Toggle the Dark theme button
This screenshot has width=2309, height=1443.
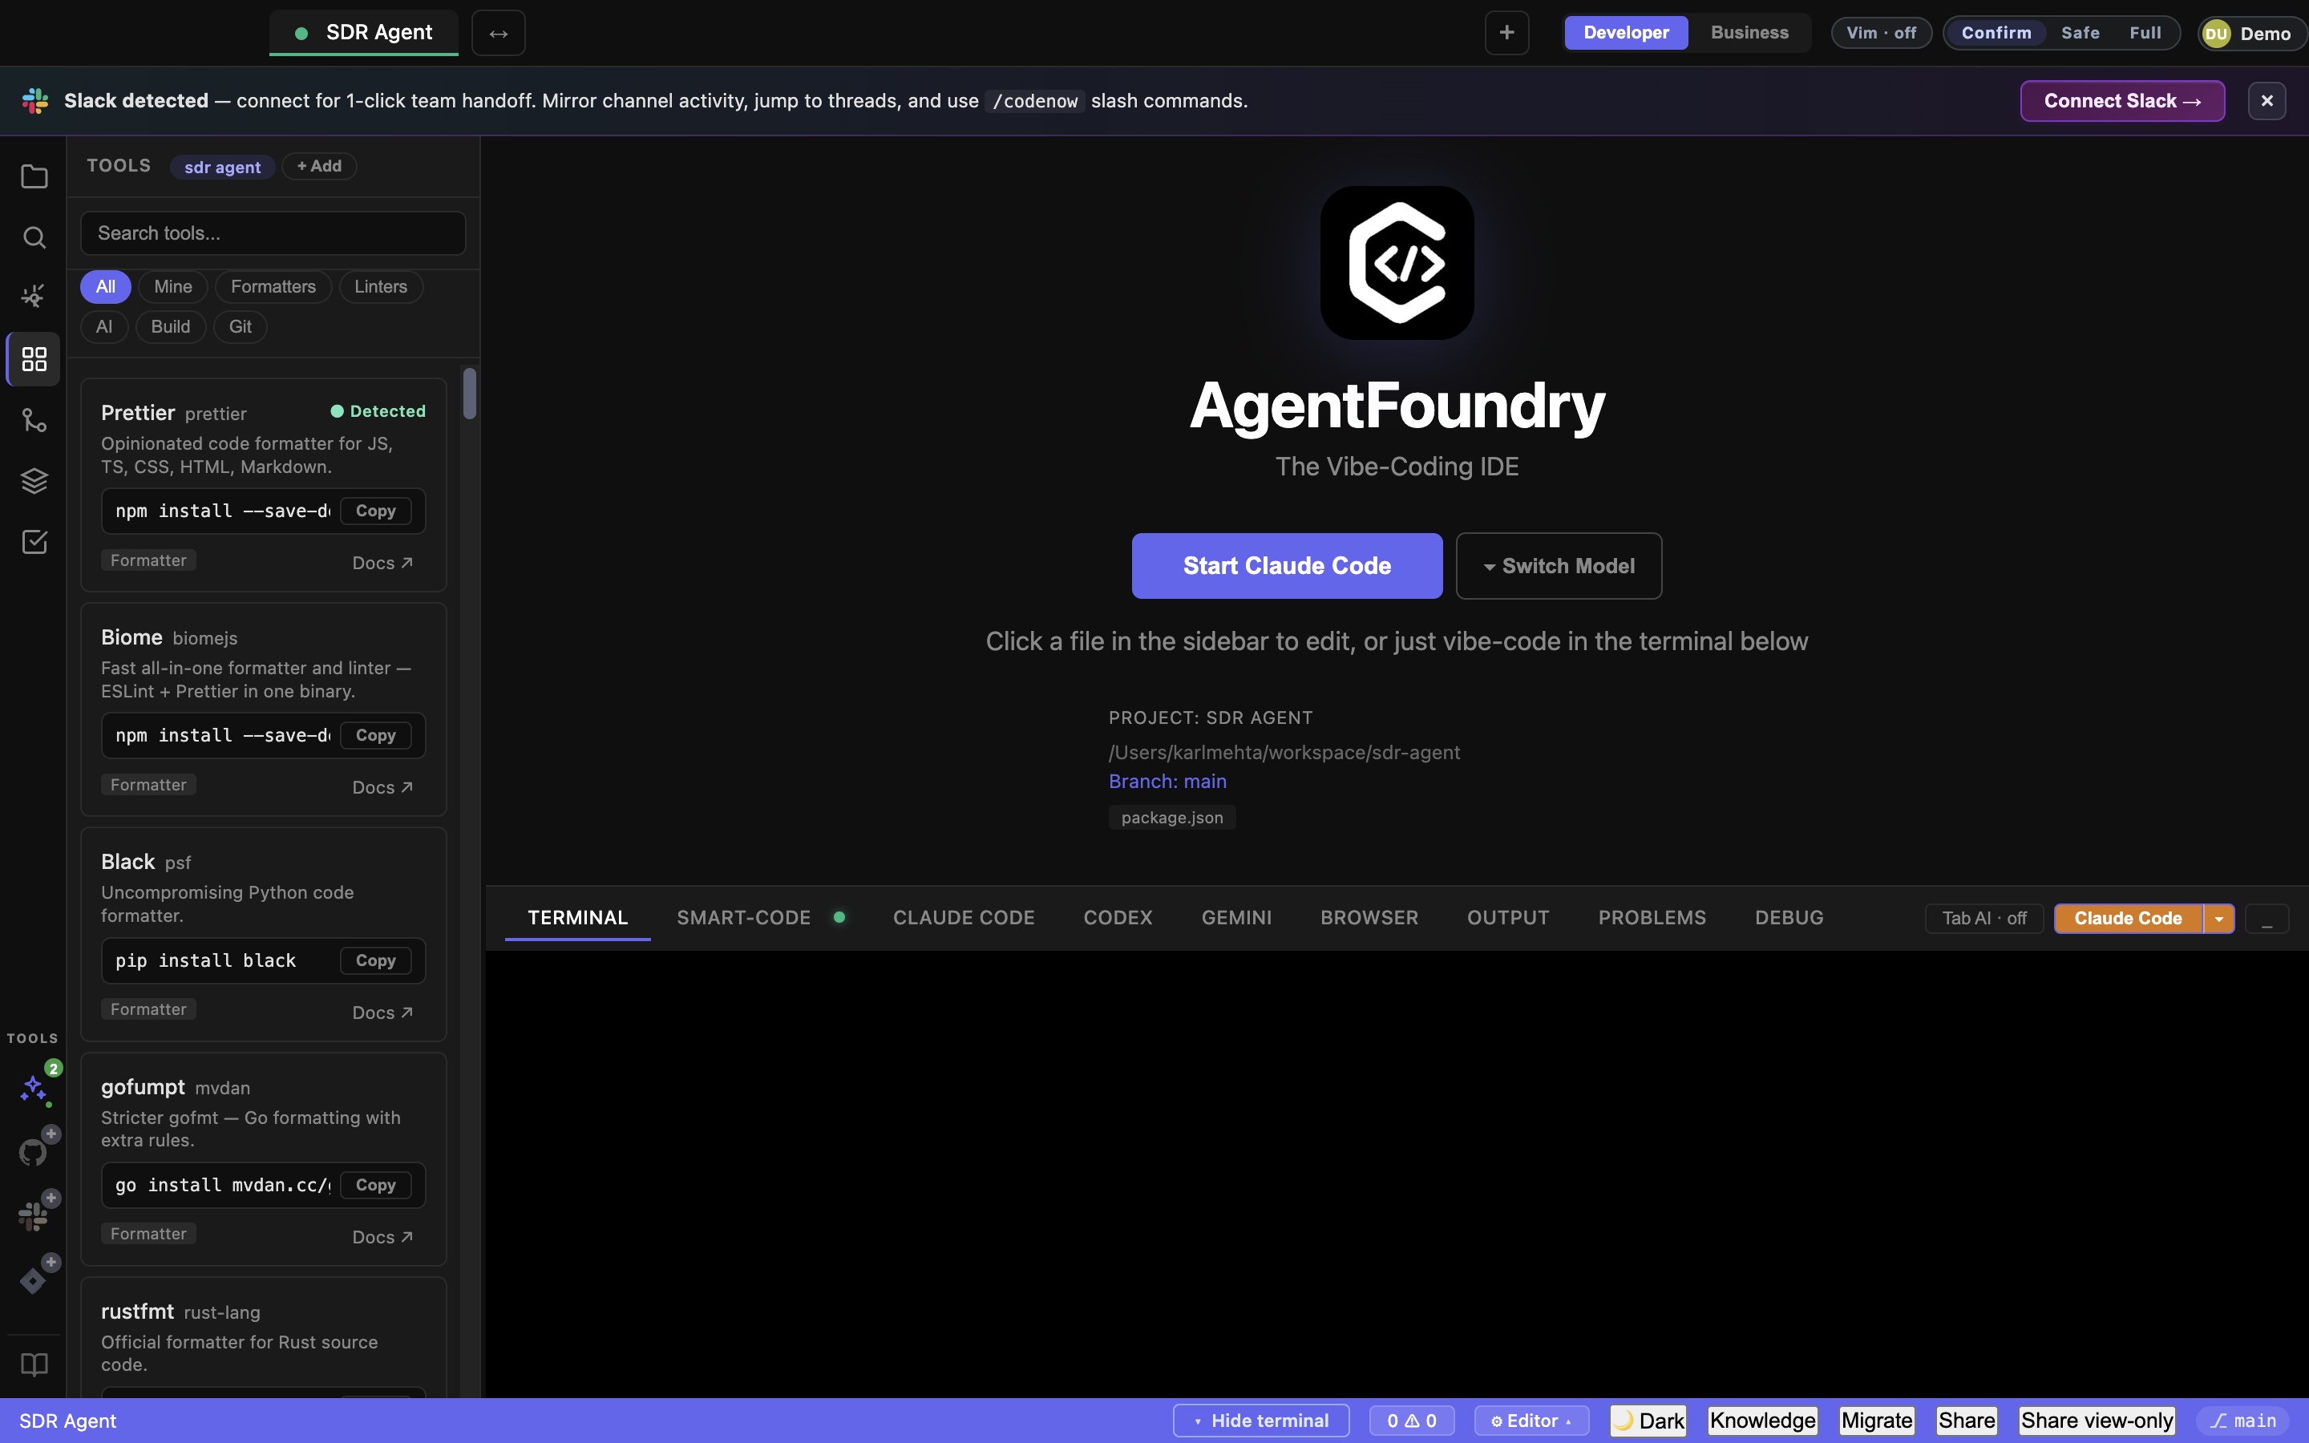(x=1648, y=1421)
